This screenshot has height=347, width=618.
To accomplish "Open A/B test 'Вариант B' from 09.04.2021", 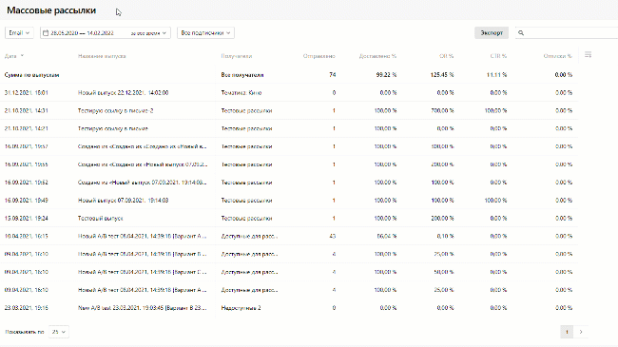I will coord(143,254).
